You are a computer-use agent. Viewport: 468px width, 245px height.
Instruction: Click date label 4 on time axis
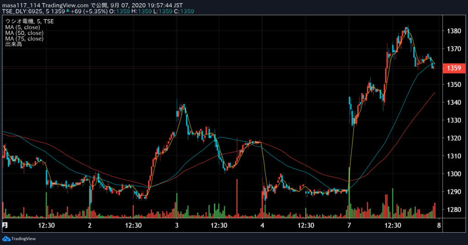coord(262,225)
